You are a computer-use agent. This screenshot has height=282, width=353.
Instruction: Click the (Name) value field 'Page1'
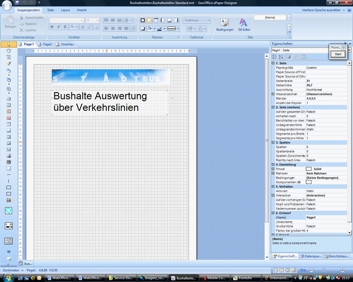tap(326, 218)
